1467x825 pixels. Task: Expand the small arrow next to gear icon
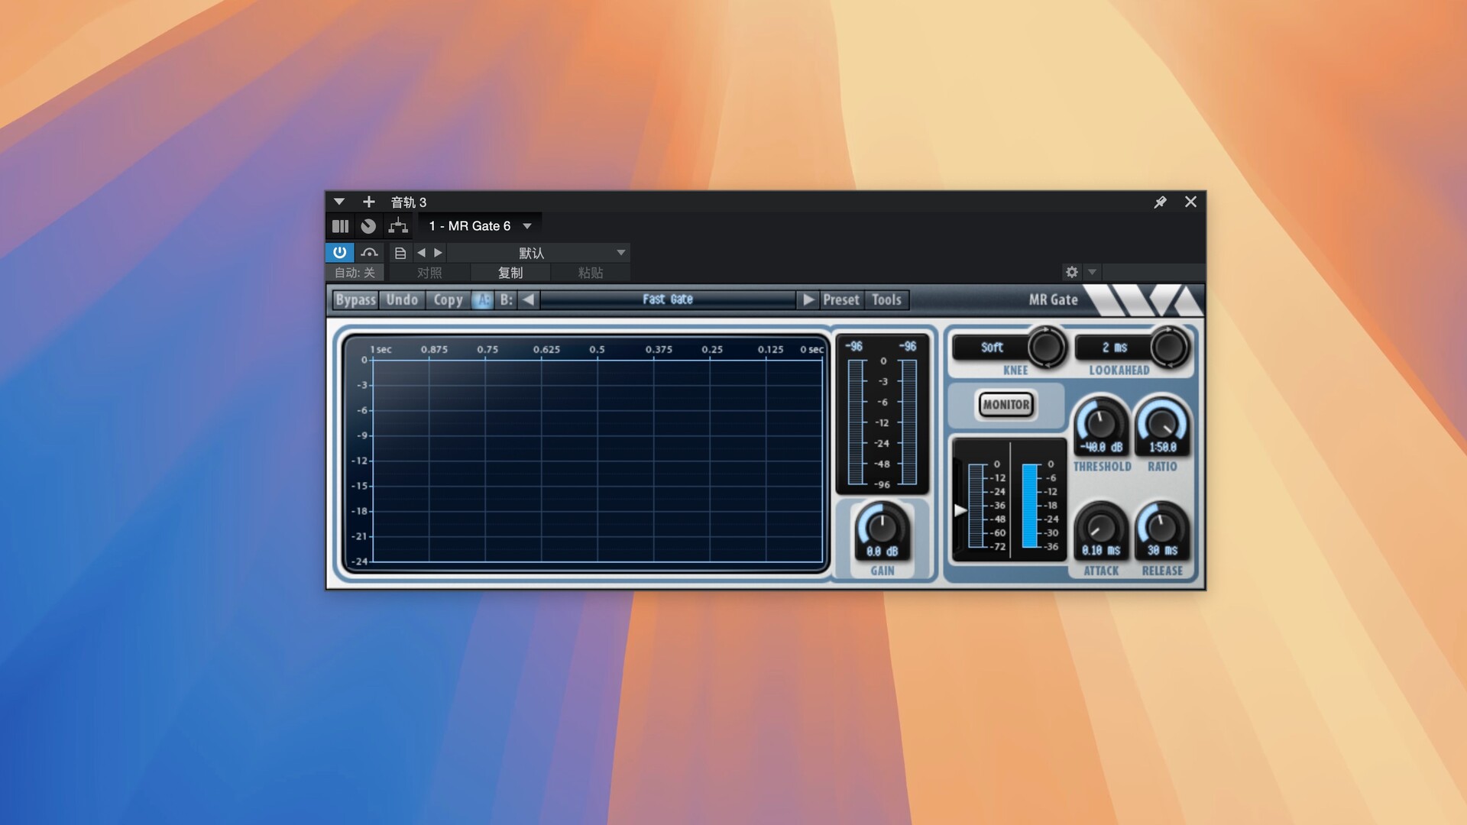click(x=1092, y=272)
